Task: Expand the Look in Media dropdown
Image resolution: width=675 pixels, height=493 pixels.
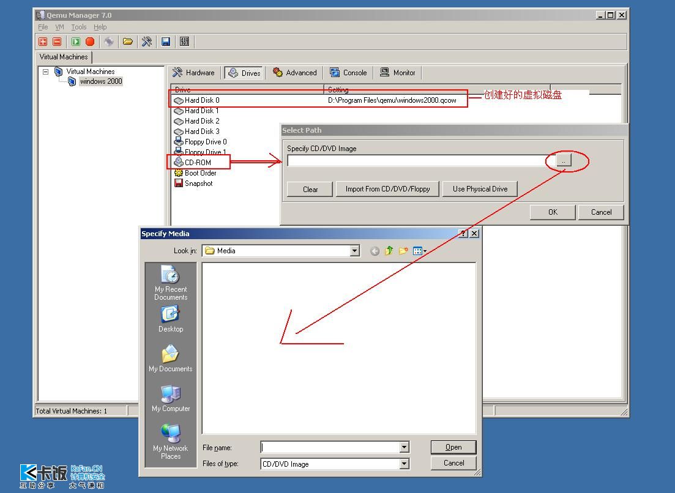Action: 355,251
